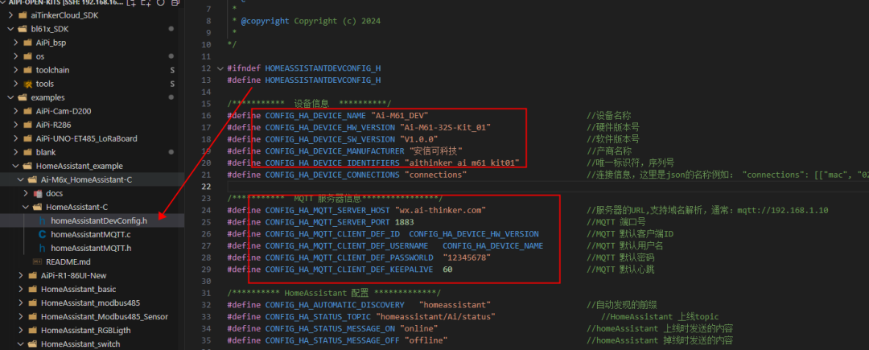Click the folder icon of blank

pyautogui.click(x=27, y=152)
